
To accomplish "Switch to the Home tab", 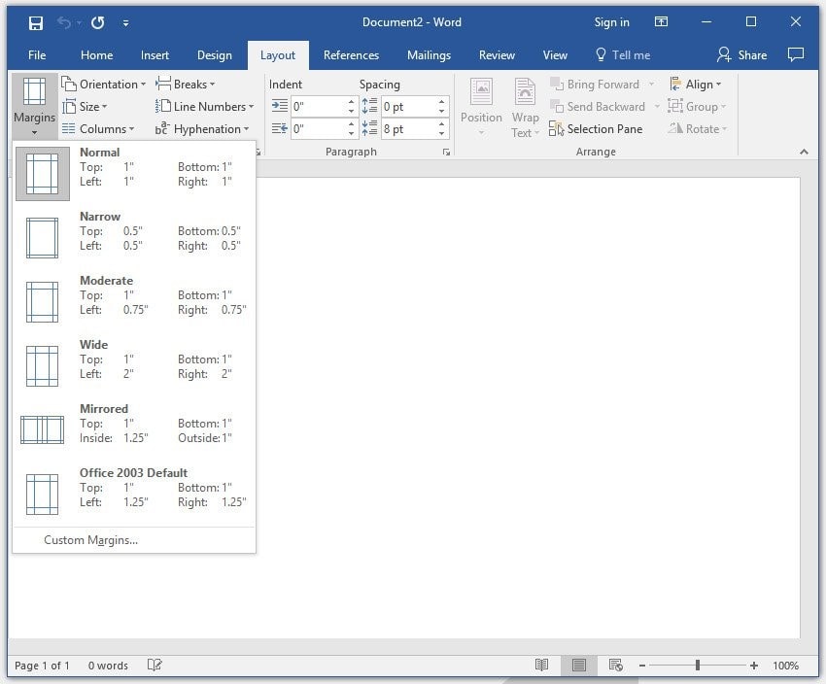I will tap(96, 55).
